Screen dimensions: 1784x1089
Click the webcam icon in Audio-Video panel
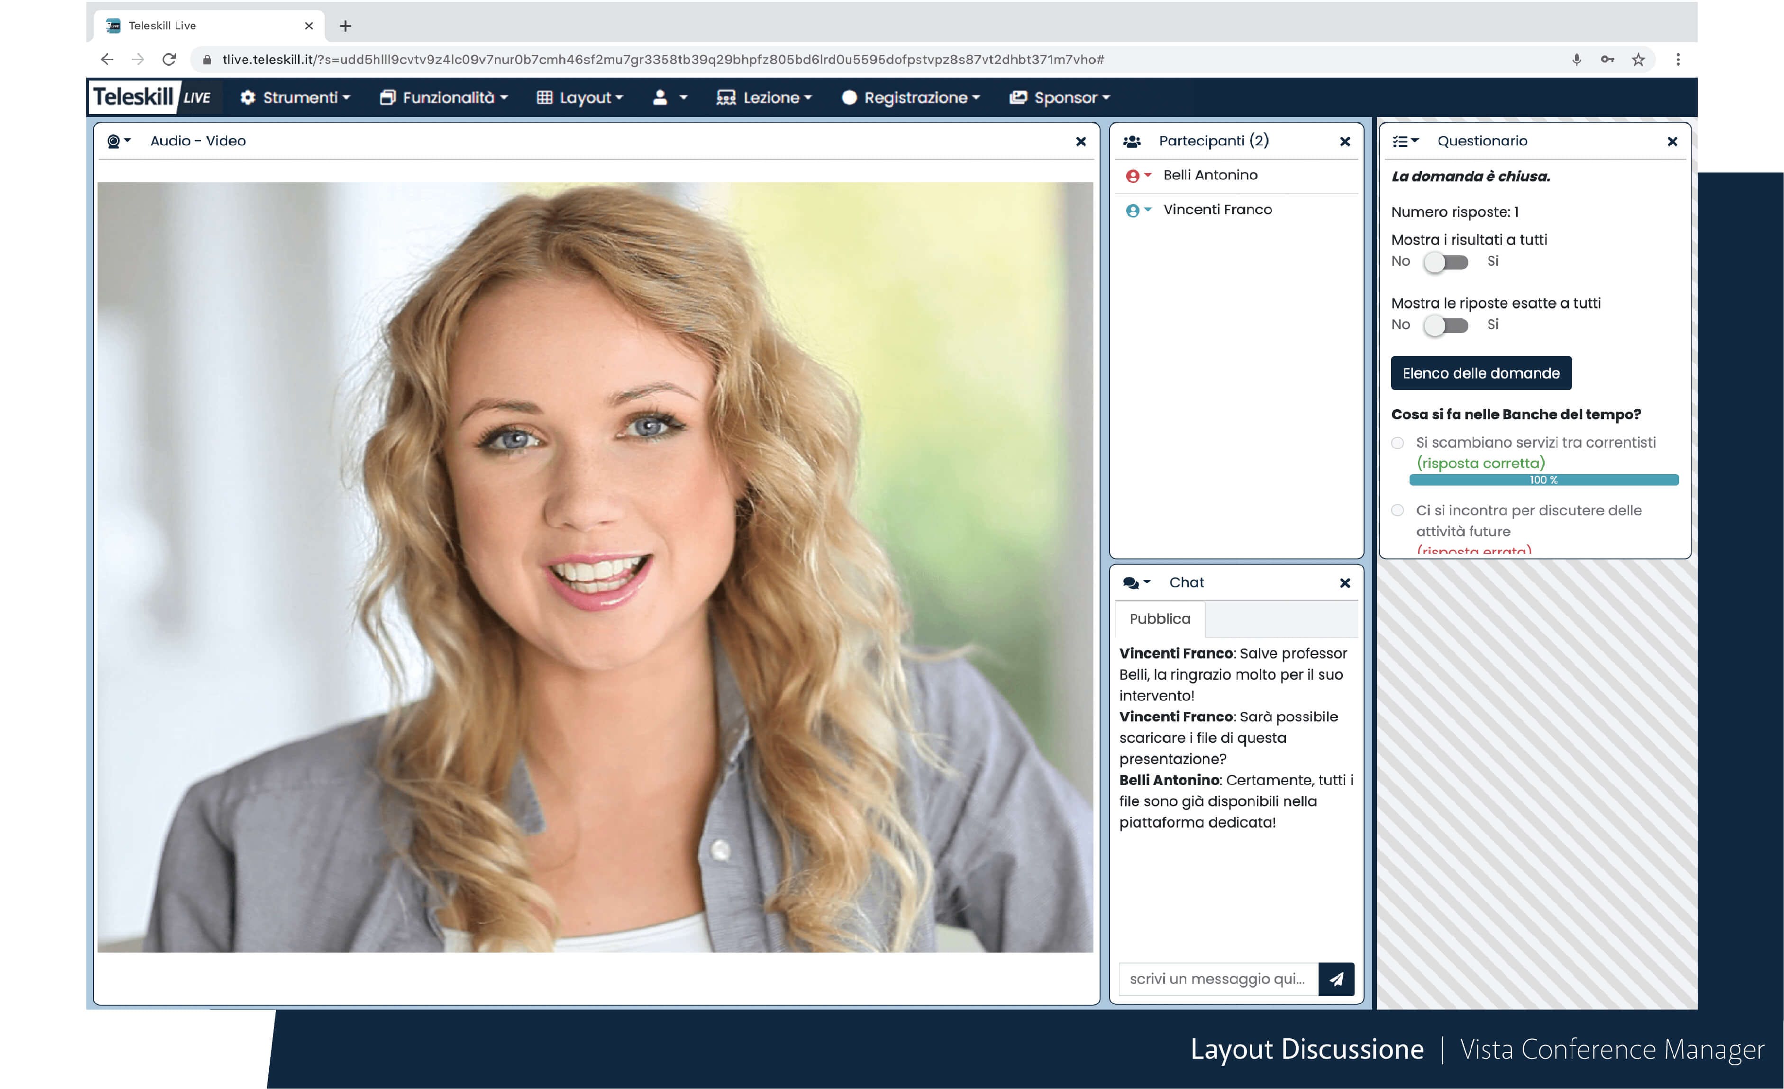pos(114,141)
